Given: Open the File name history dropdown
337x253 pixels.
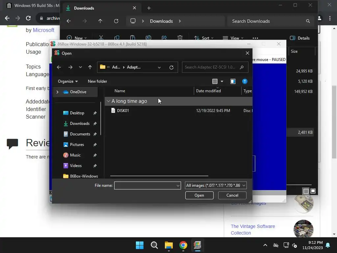Looking at the screenshot, I should [178, 185].
